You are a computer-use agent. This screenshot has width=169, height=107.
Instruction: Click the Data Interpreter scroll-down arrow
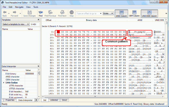pos(39,96)
